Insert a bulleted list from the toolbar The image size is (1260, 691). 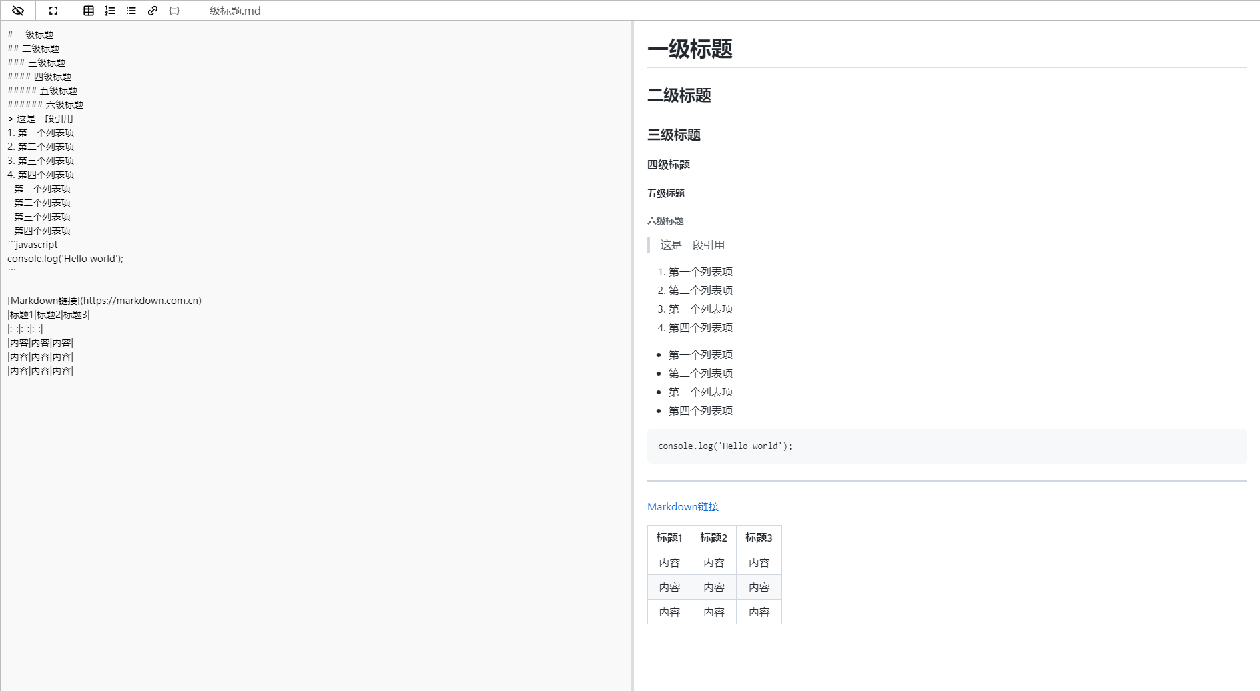point(131,11)
